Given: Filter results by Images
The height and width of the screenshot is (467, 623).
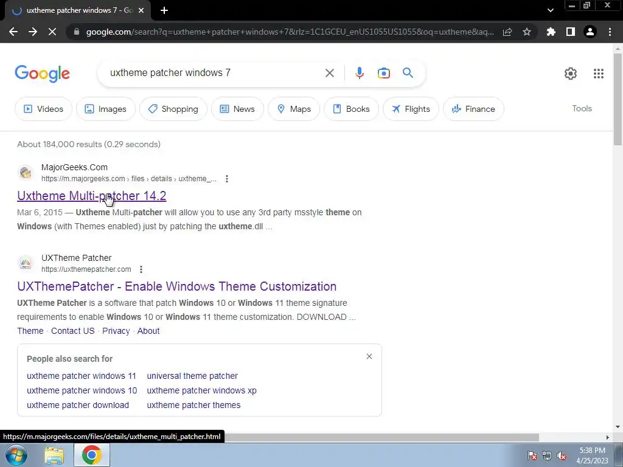Looking at the screenshot, I should pyautogui.click(x=106, y=109).
